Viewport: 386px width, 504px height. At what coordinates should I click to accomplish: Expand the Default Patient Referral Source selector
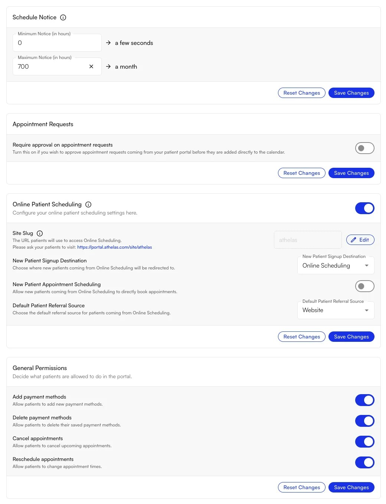[335, 310]
